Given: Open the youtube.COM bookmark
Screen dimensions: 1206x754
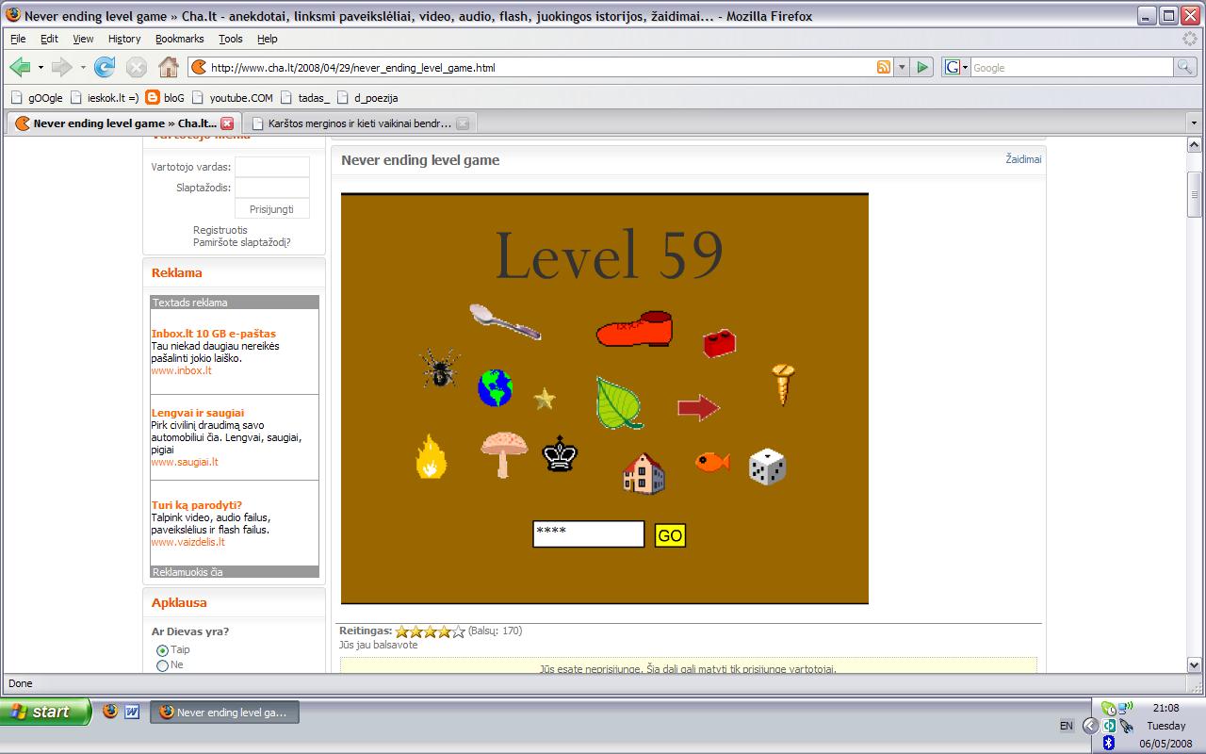Looking at the screenshot, I should click(x=232, y=97).
